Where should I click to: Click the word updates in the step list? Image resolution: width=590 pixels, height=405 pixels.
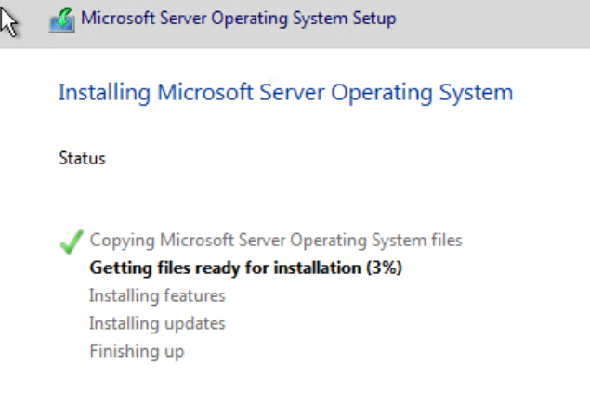(191, 324)
